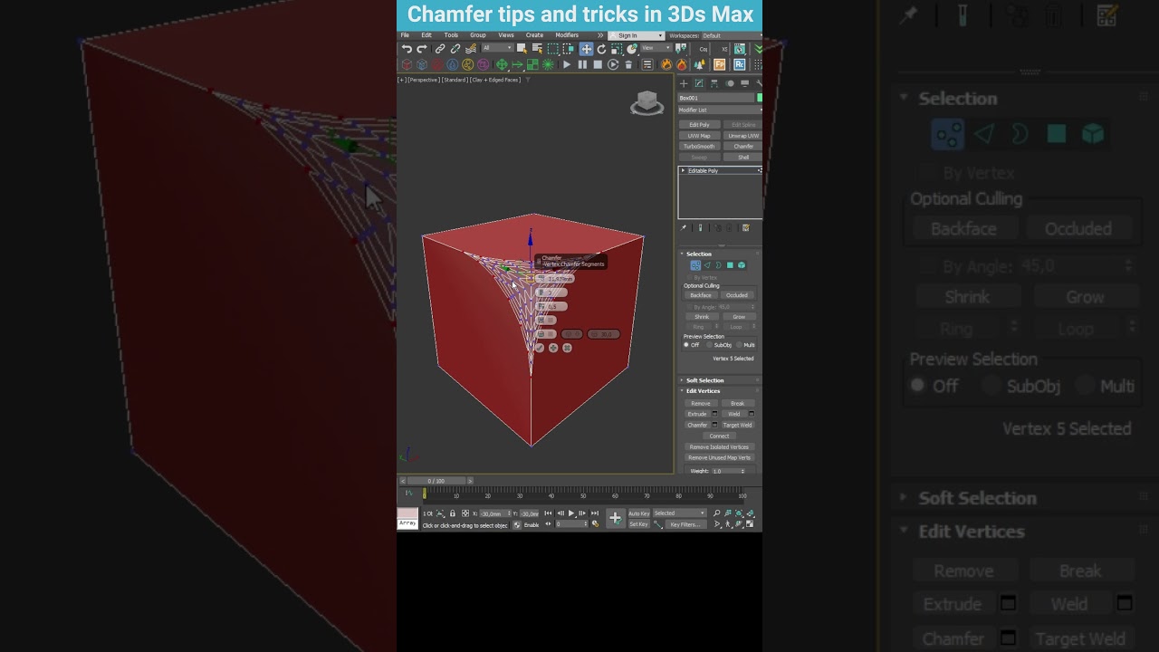The height and width of the screenshot is (652, 1159).
Task: Open the reference coordinate View dropdown
Action: [x=656, y=48]
